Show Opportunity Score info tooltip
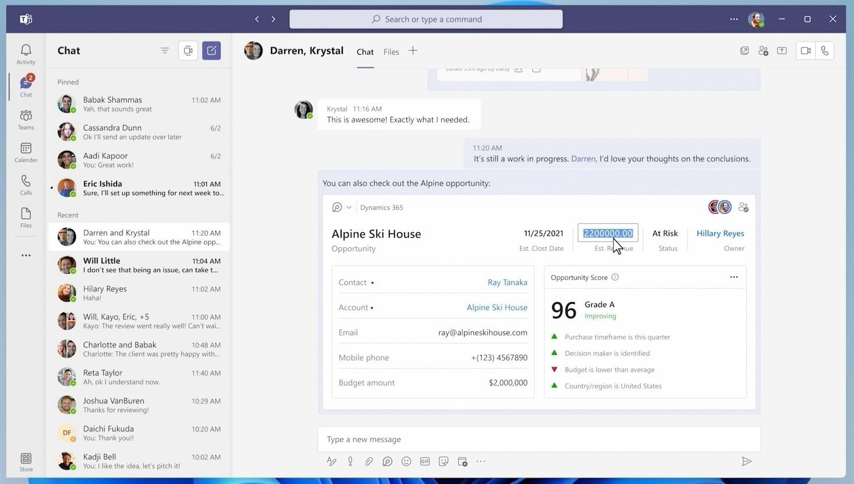 [x=615, y=278]
